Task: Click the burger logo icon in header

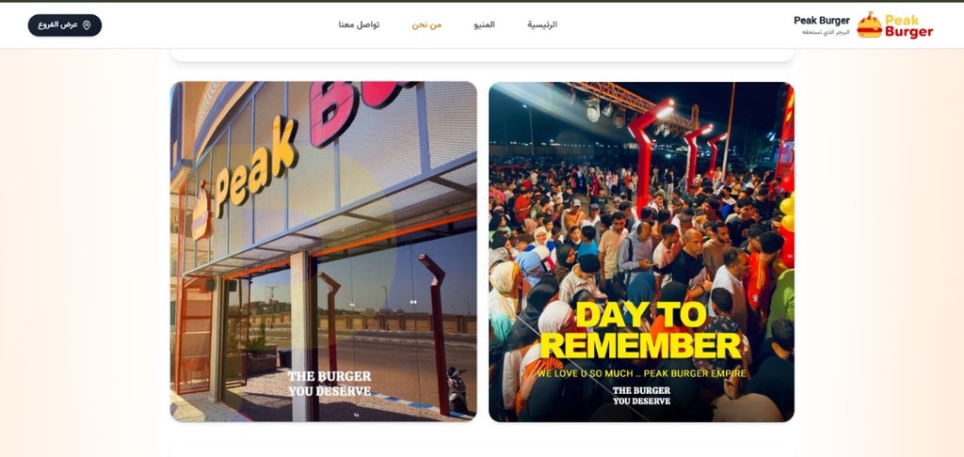Action: (869, 24)
